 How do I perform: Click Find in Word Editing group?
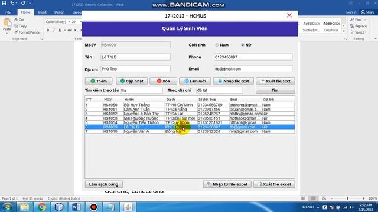click(x=356, y=19)
